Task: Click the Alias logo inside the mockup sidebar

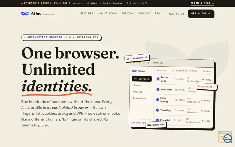Action: tap(138, 71)
